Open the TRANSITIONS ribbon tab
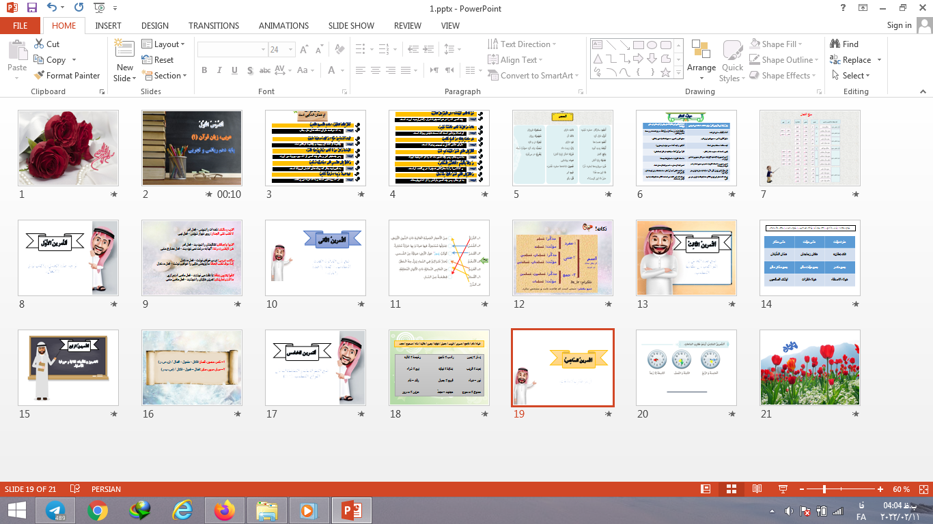 (x=214, y=25)
